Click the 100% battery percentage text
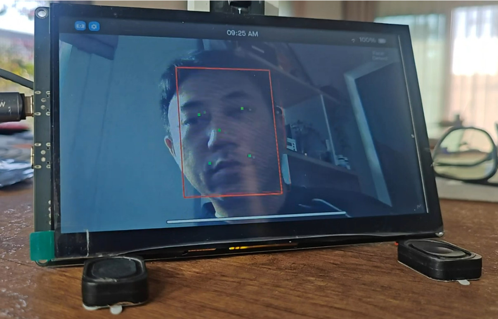Screen dimensions: 498x319 [367, 40]
